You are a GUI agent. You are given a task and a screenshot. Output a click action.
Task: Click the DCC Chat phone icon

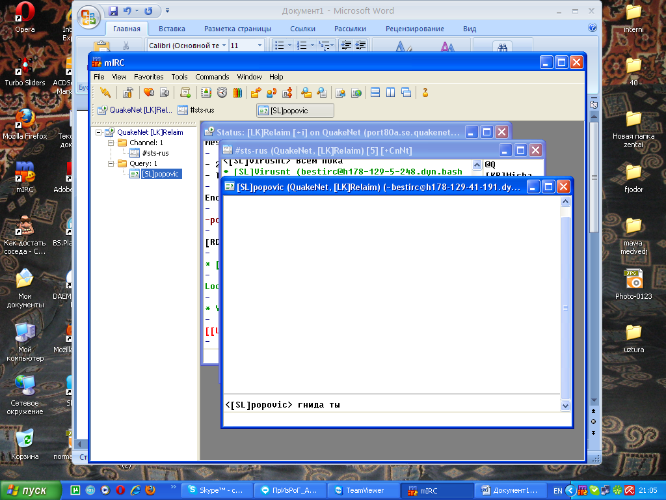point(271,92)
